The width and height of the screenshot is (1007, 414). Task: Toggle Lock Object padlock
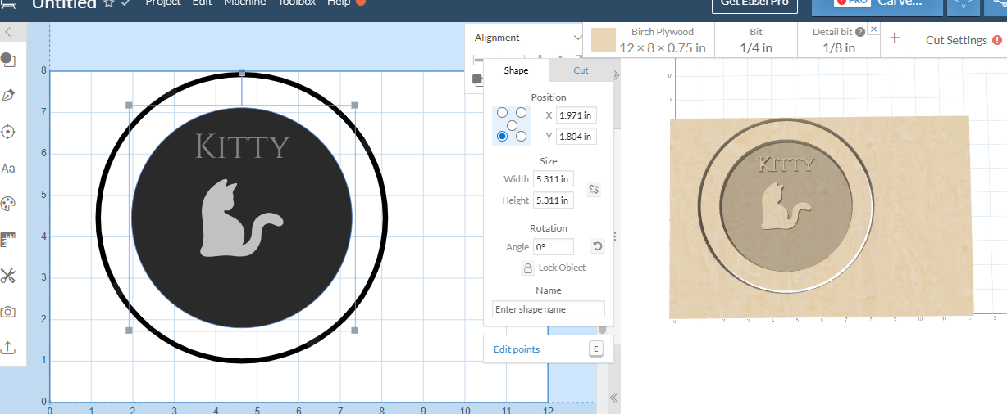[x=528, y=268]
